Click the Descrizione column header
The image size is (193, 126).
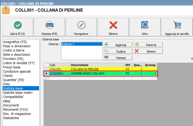coord(97,65)
